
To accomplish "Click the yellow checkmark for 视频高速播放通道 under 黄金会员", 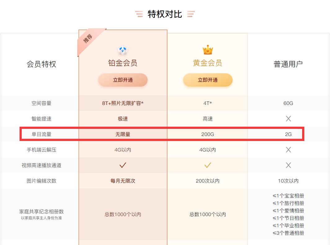I will (208, 165).
